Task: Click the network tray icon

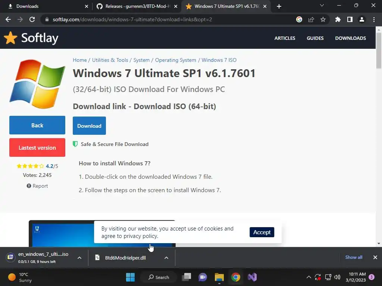Action: [328, 277]
